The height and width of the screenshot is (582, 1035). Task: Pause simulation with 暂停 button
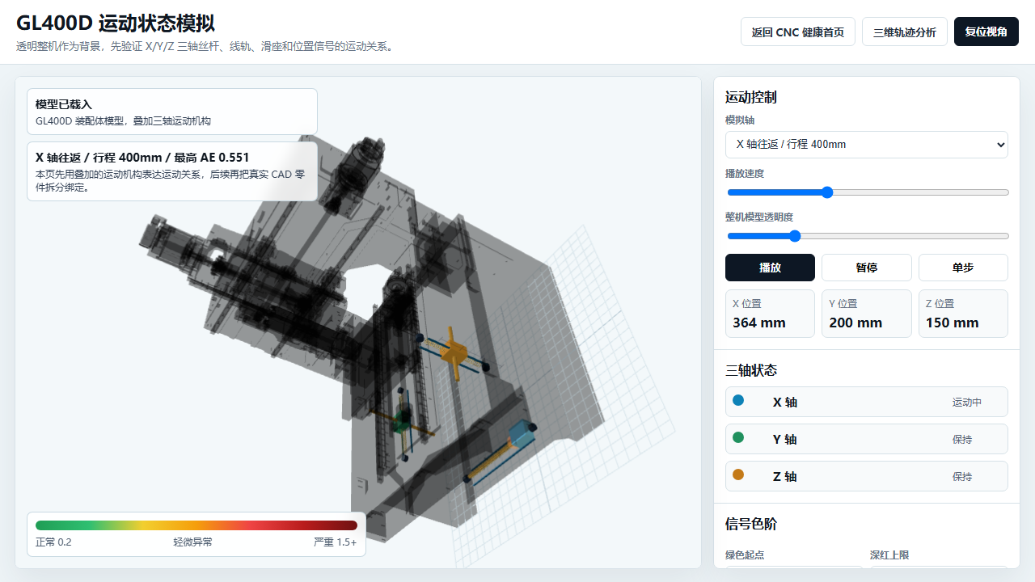click(867, 268)
